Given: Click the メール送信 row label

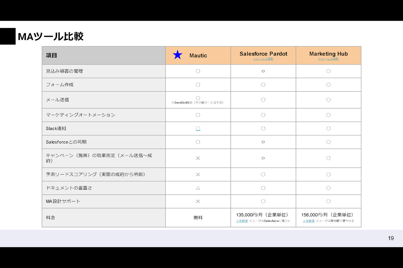Looking at the screenshot, I should [x=57, y=100].
